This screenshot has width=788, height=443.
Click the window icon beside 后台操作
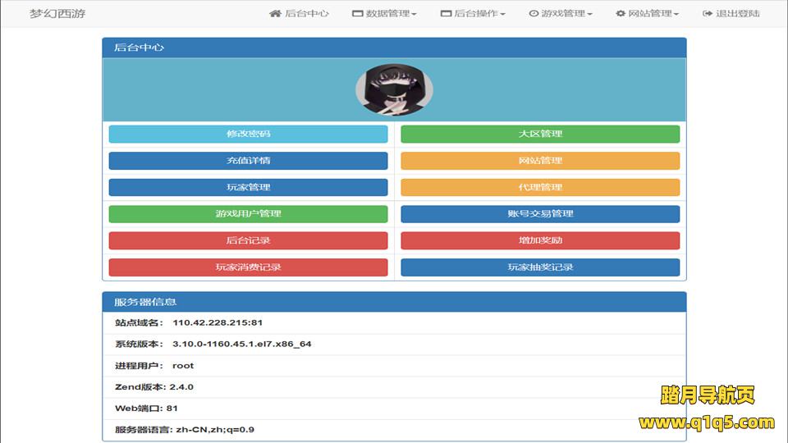point(446,14)
